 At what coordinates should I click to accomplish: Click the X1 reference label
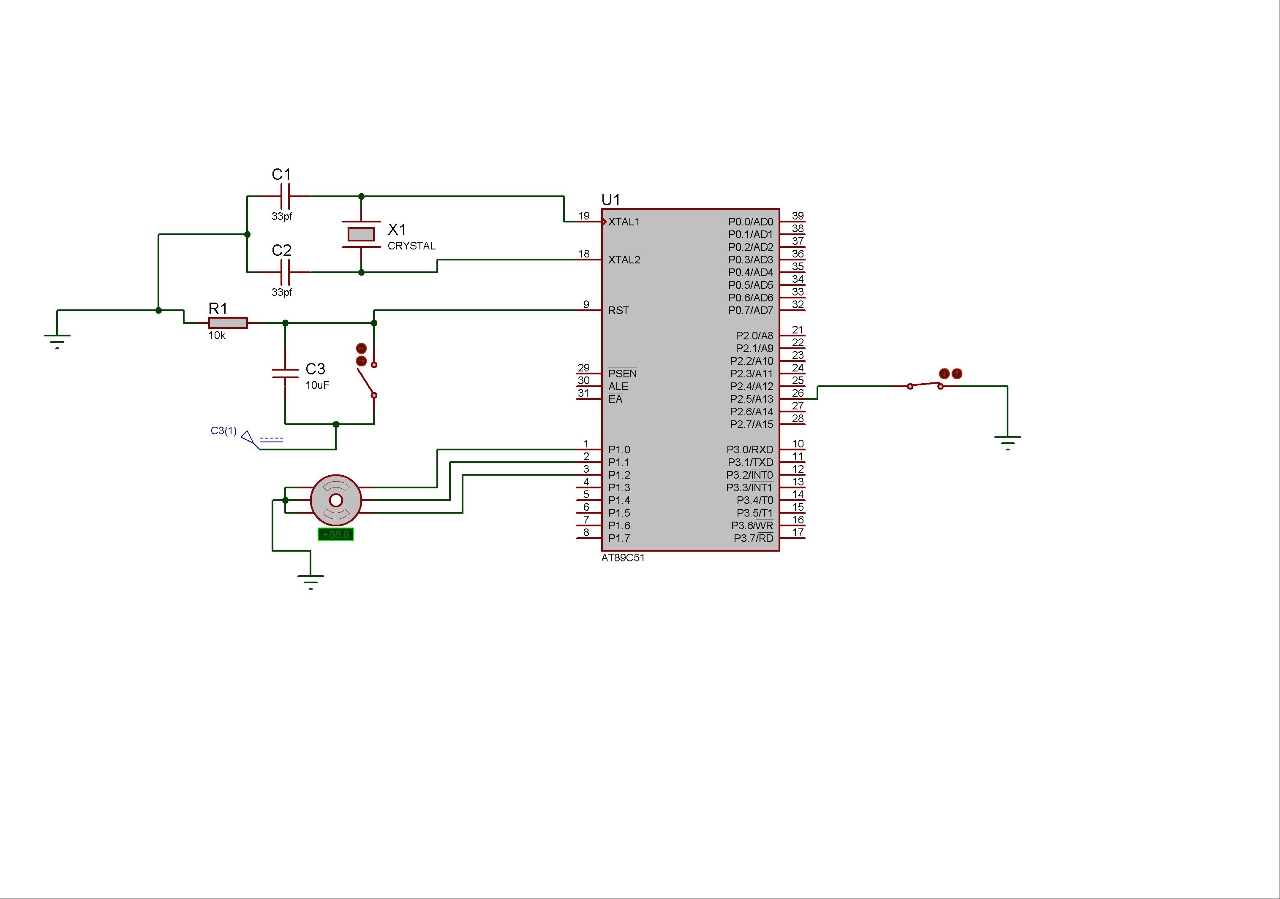pyautogui.click(x=397, y=230)
